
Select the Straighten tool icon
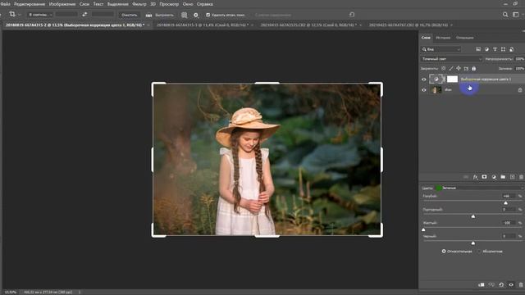coord(148,15)
